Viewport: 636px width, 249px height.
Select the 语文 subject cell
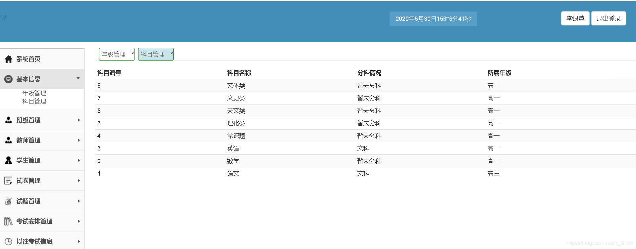[233, 174]
